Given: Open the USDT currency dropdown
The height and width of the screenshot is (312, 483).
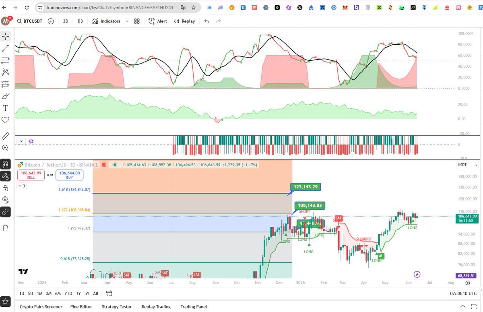Looking at the screenshot, I should pyautogui.click(x=467, y=165).
